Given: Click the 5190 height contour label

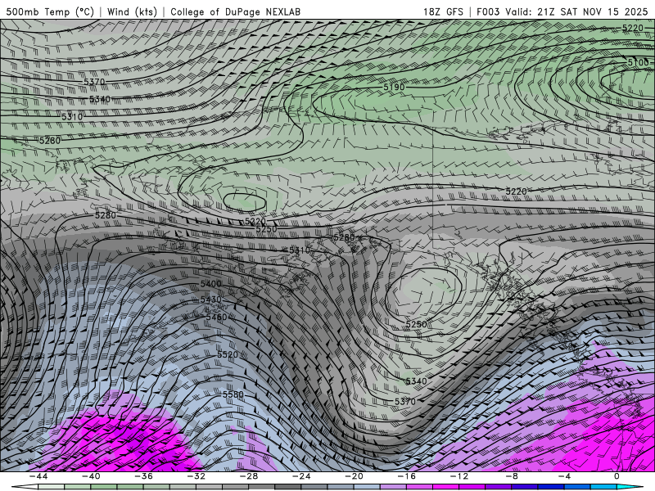Looking at the screenshot, I should pyautogui.click(x=394, y=87).
